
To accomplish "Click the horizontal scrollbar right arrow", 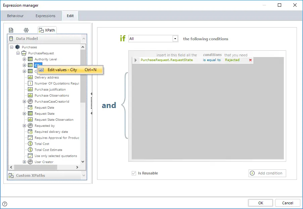I will (x=77, y=167).
